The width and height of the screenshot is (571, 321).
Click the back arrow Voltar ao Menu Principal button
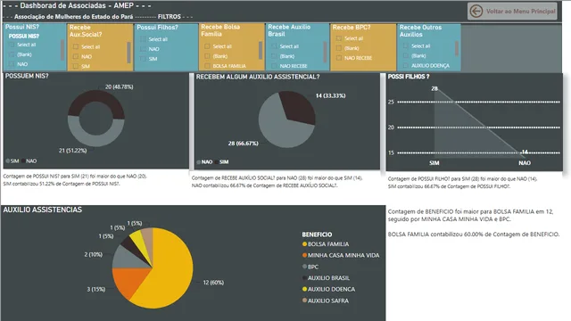click(x=512, y=12)
